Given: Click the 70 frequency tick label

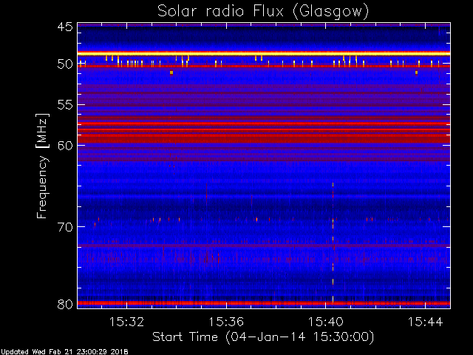Looking at the screenshot, I should click(65, 227).
